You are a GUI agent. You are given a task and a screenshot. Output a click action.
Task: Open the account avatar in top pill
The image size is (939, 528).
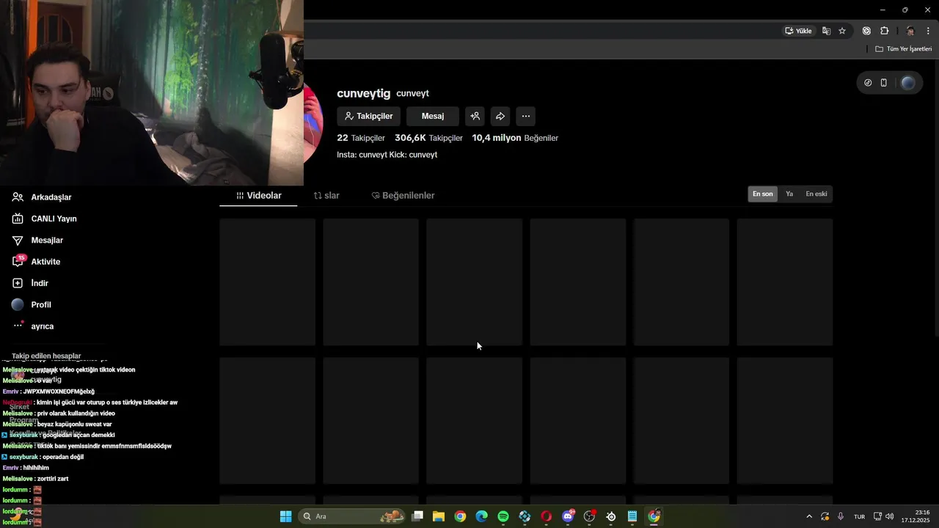click(907, 83)
